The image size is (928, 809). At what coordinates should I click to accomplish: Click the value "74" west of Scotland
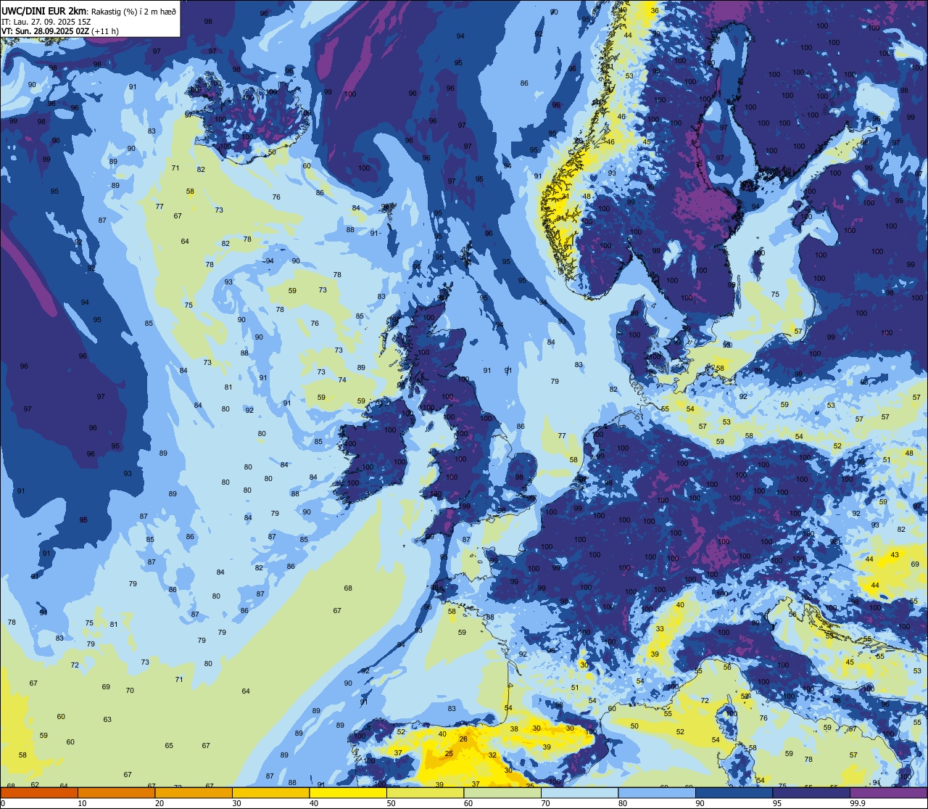click(x=342, y=379)
